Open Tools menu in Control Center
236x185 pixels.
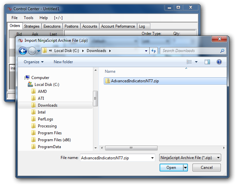pos(28,18)
